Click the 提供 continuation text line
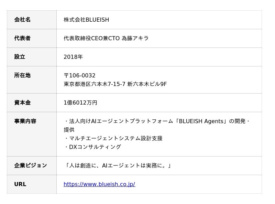Viewport: 275px width, 204px height. click(x=69, y=130)
